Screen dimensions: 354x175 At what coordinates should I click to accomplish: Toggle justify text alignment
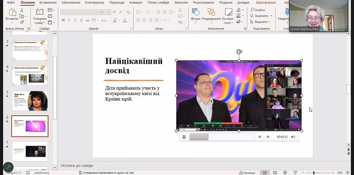tap(157, 20)
